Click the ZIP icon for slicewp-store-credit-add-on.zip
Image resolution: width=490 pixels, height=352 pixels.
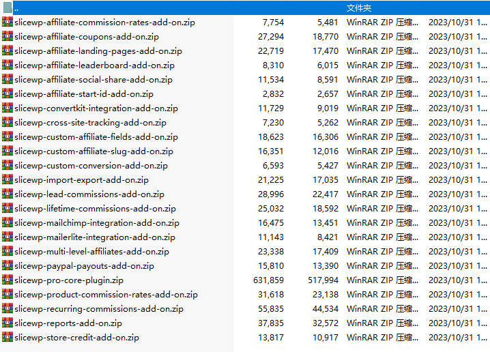pyautogui.click(x=8, y=337)
